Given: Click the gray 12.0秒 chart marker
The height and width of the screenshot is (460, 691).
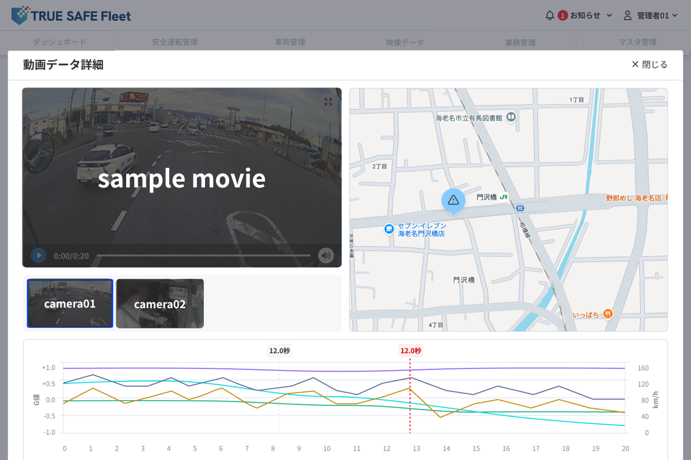Looking at the screenshot, I should point(280,351).
